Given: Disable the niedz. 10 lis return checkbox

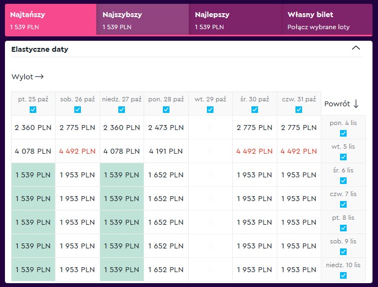Looking at the screenshot, I should (343, 275).
